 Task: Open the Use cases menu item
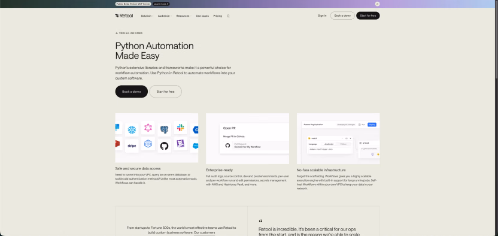(202, 16)
